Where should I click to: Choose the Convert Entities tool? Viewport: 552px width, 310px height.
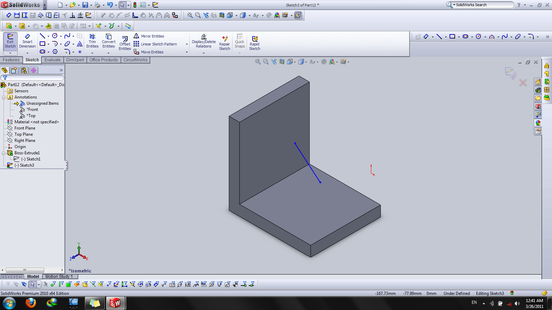tap(108, 41)
